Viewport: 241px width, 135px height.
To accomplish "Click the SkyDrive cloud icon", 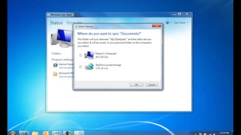I will coord(89,67).
